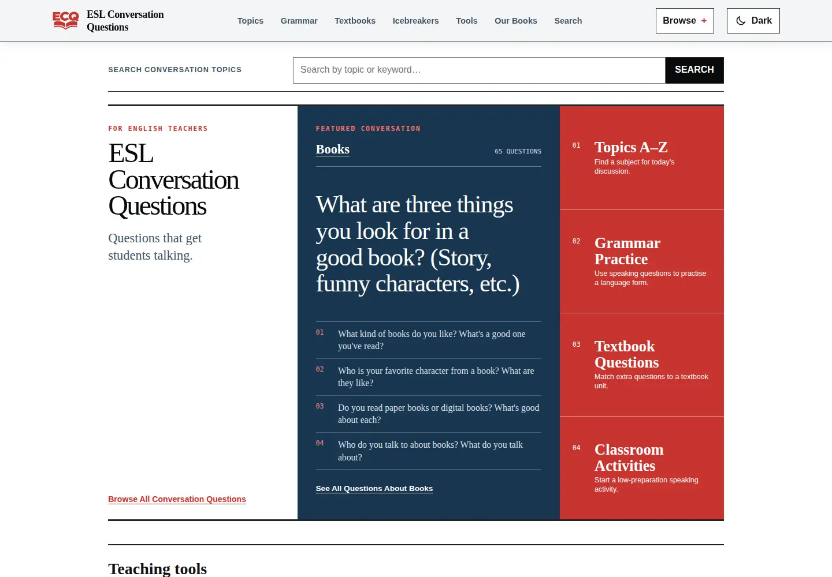Focus the topic or keyword search field

click(x=479, y=70)
